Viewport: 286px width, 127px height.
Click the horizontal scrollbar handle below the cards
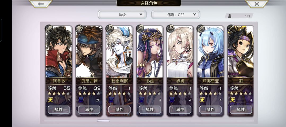104,120
